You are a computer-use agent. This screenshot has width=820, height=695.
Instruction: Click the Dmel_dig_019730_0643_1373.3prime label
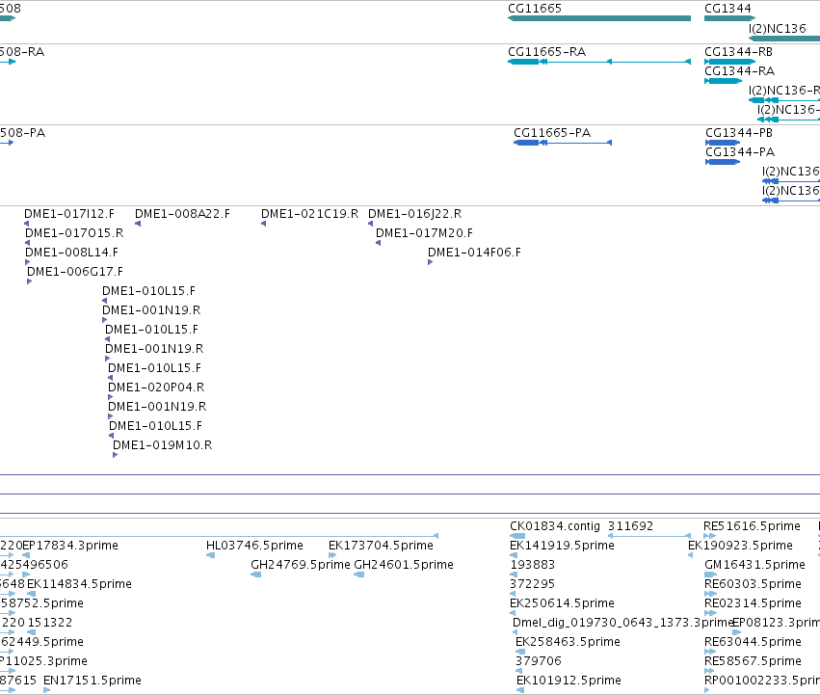[622, 624]
